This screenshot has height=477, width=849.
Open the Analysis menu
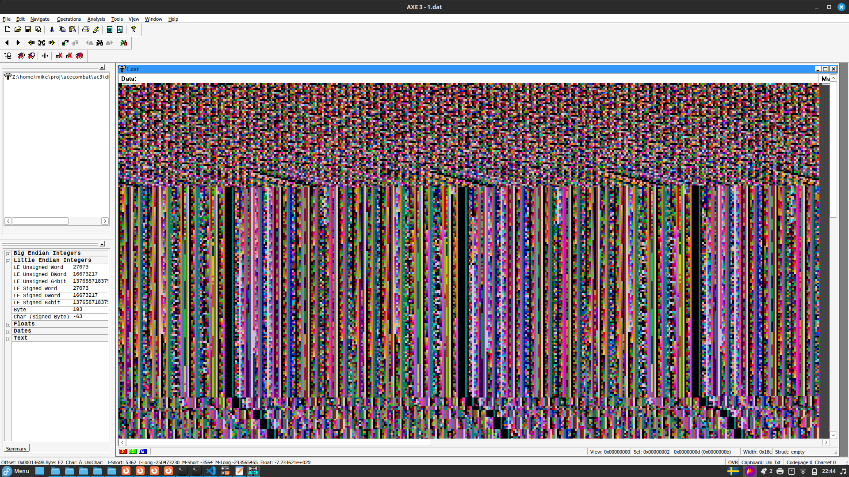96,19
